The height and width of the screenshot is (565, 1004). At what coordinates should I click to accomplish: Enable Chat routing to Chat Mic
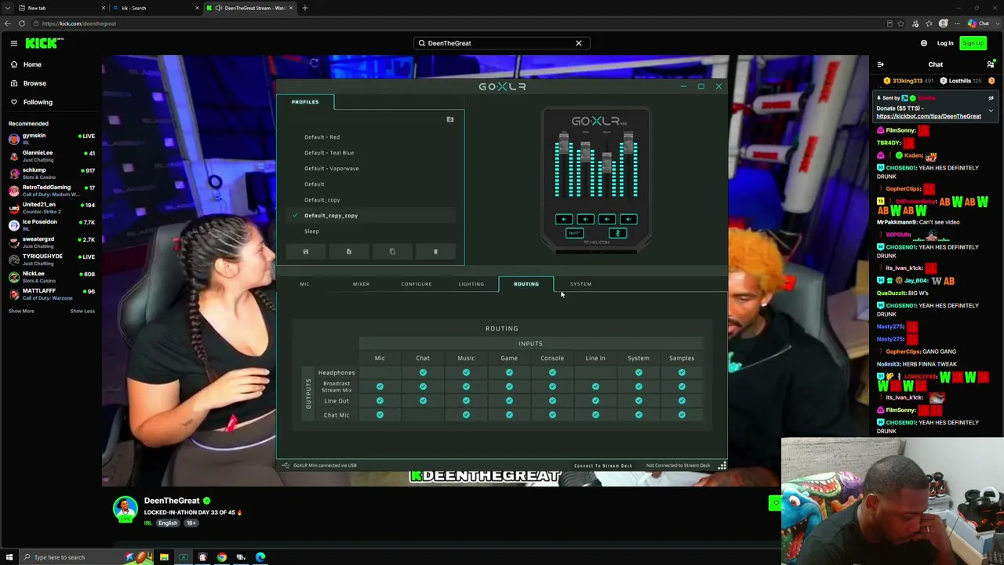coord(423,415)
